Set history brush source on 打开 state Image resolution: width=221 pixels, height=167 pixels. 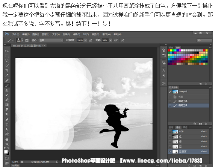point(170,97)
